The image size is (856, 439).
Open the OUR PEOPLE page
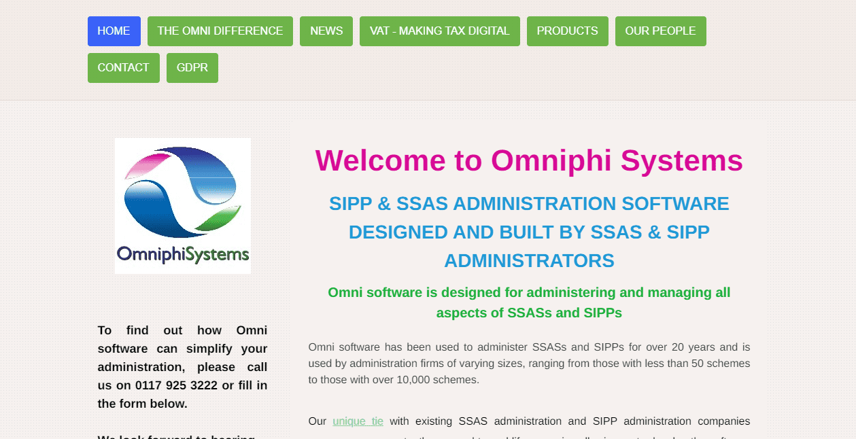(x=661, y=31)
